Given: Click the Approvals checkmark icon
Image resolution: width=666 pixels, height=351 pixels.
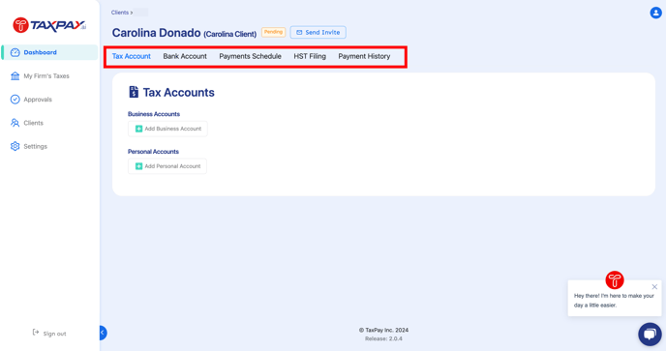Looking at the screenshot, I should click(15, 100).
